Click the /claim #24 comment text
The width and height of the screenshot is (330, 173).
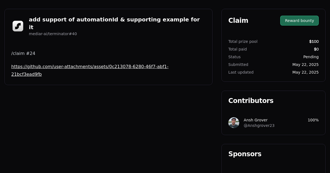point(23,53)
